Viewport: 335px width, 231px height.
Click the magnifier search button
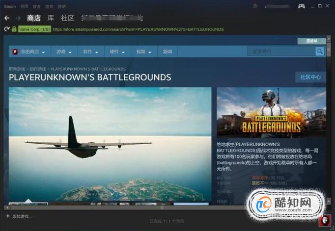(x=320, y=51)
